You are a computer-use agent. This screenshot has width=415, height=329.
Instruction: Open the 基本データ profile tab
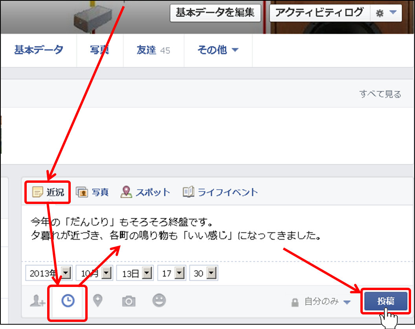tap(39, 50)
